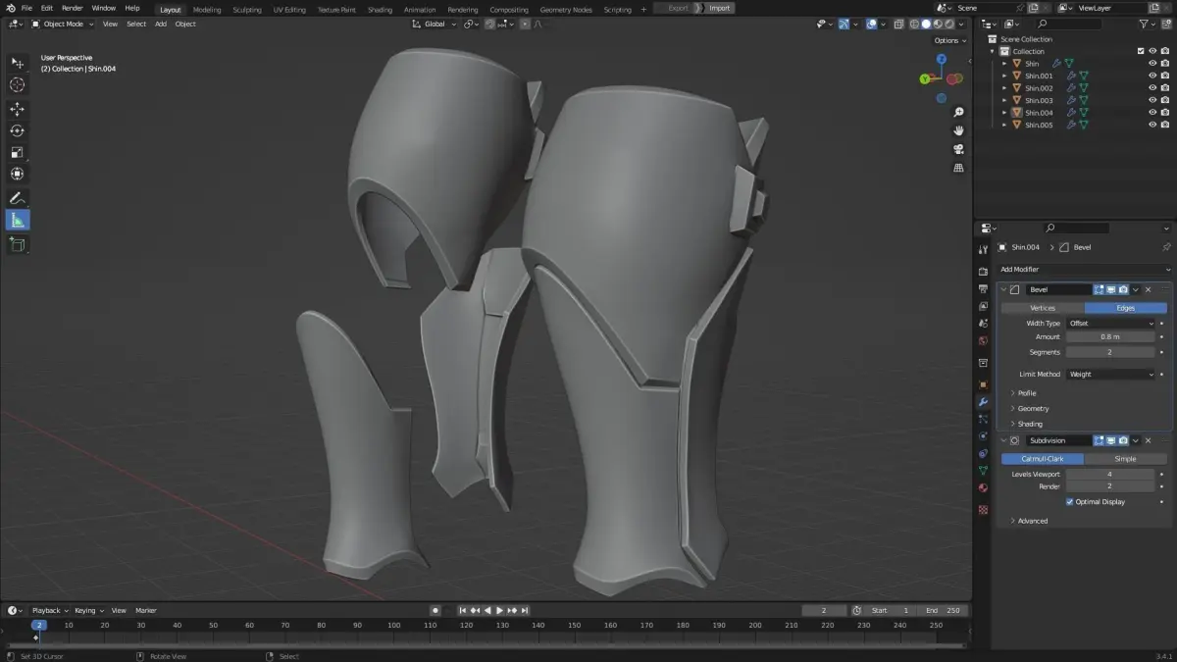Screen dimensions: 1177x662
Task: Open the Limit Method Weight dropdown
Action: click(x=1110, y=374)
